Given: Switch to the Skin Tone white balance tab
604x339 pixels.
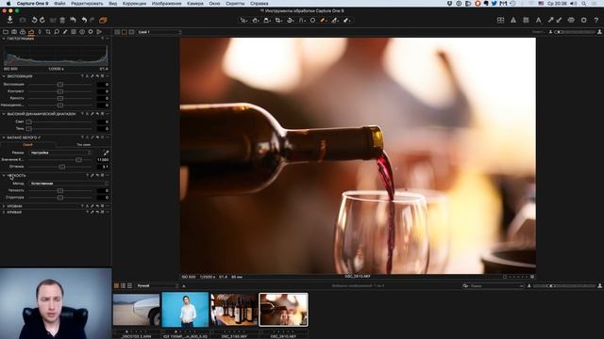Looking at the screenshot, I should pyautogui.click(x=84, y=145).
